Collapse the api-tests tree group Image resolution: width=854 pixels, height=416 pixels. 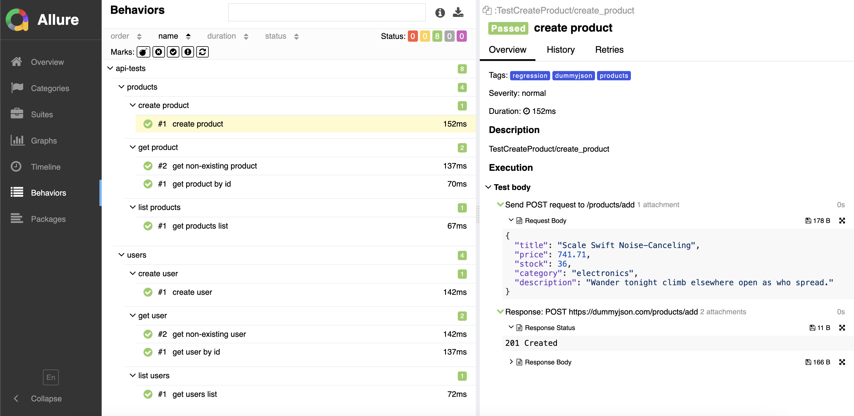(x=110, y=68)
